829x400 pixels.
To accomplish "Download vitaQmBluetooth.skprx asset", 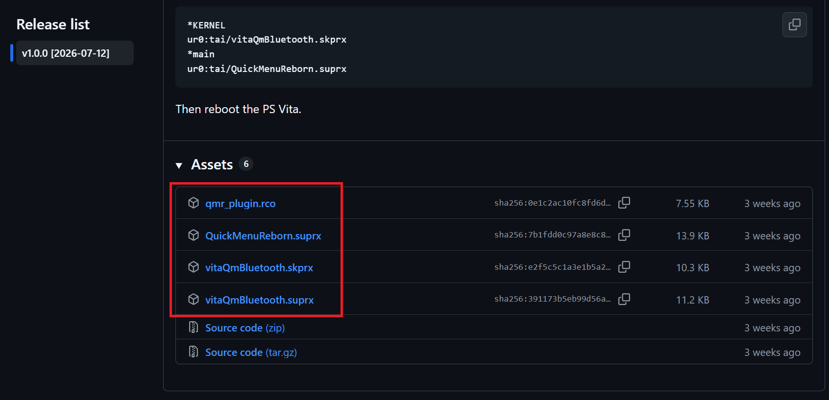I will click(259, 268).
